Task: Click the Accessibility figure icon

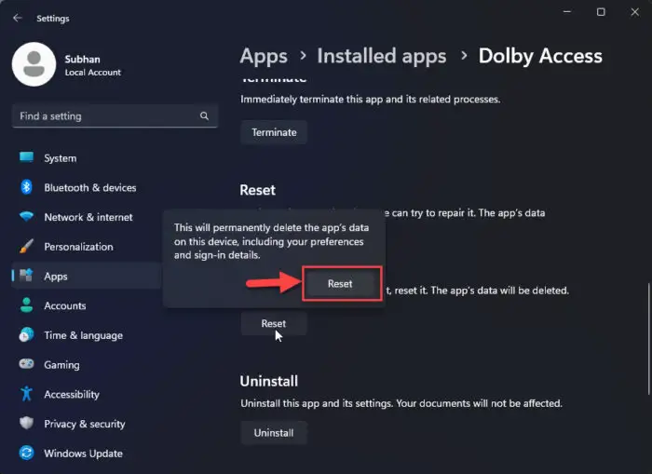Action: pos(27,394)
